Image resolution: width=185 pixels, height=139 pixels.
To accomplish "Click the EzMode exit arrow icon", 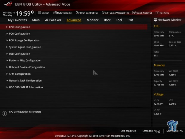I will click(158, 131).
